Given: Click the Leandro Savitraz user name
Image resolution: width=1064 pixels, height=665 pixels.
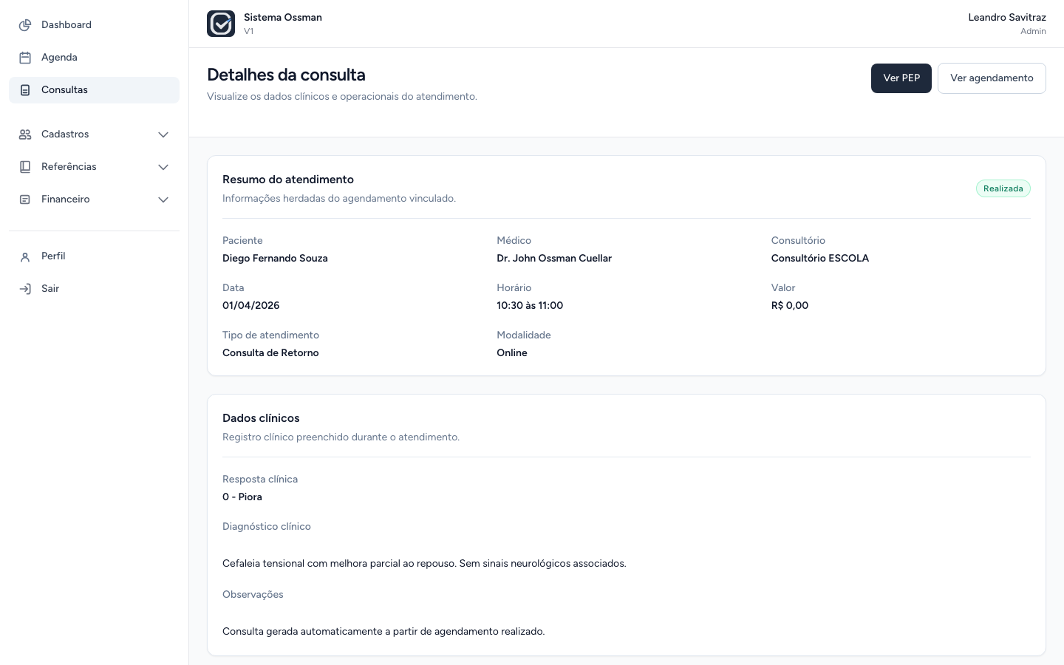Looking at the screenshot, I should click(x=1007, y=17).
